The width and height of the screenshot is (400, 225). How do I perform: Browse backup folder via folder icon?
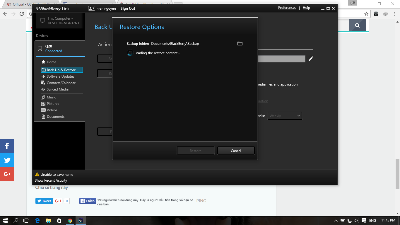(240, 44)
